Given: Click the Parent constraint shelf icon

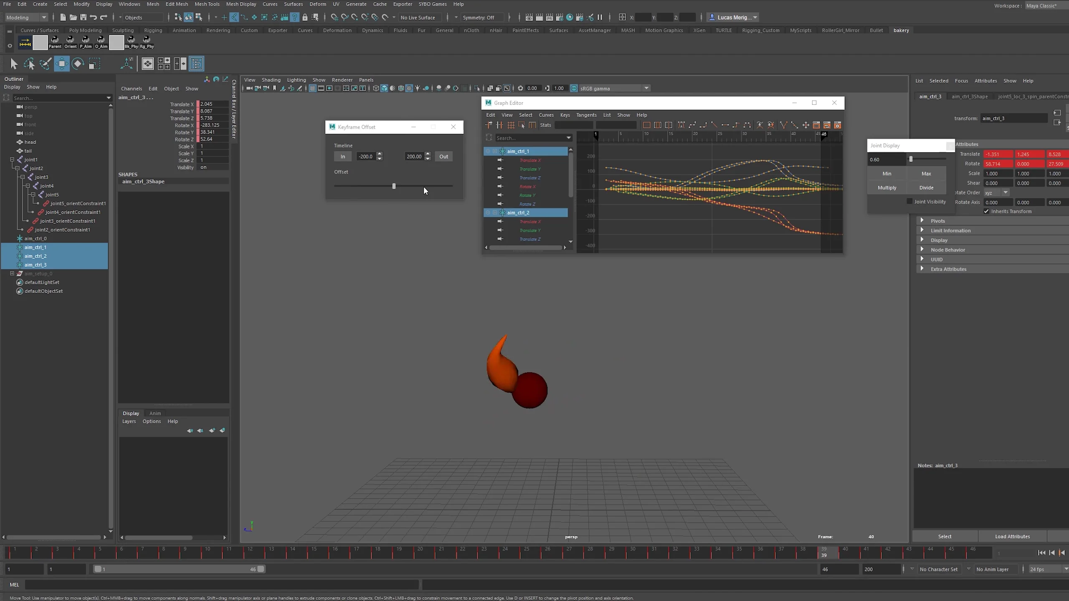Looking at the screenshot, I should [55, 42].
